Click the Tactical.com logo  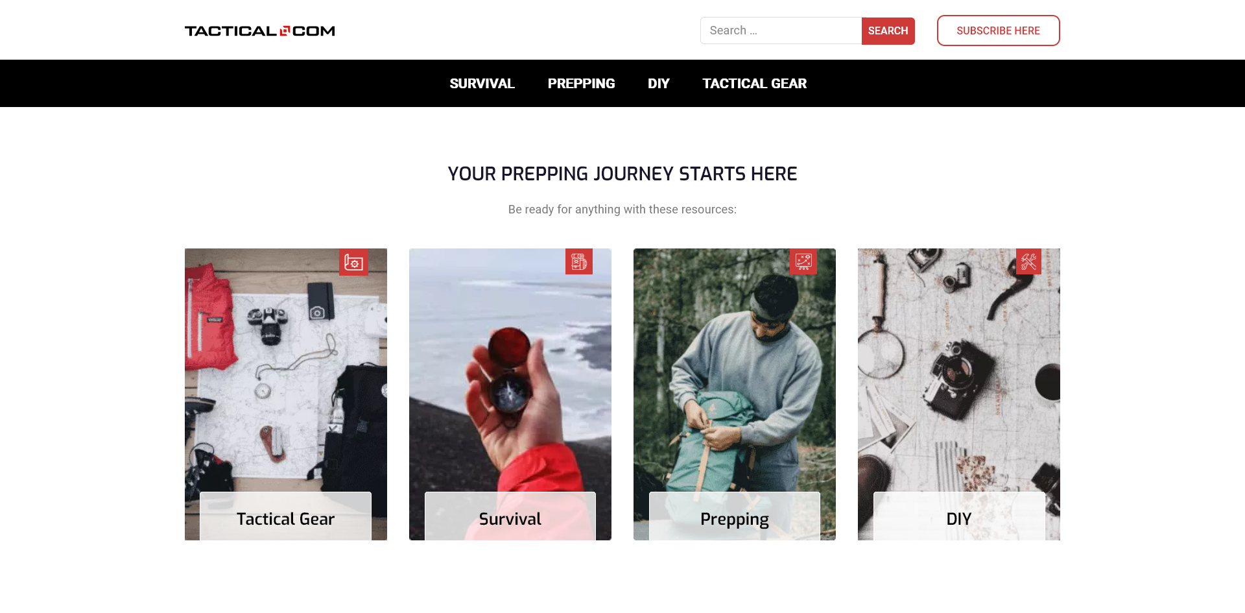(260, 30)
